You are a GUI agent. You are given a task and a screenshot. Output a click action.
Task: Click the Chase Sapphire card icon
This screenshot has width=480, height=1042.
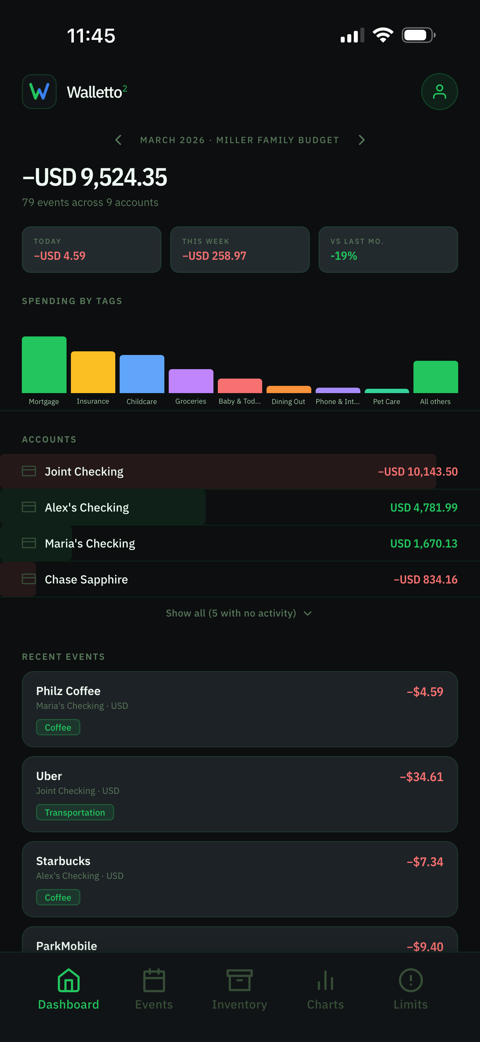click(29, 579)
